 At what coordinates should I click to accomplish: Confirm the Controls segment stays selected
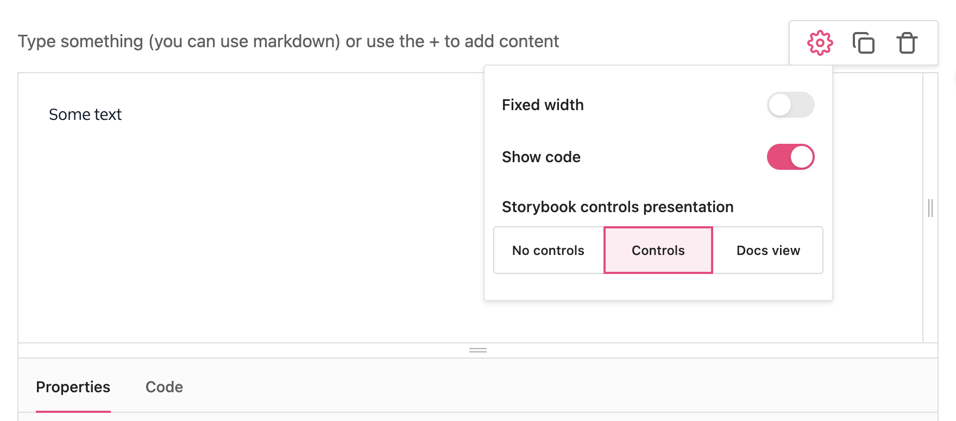(x=658, y=250)
